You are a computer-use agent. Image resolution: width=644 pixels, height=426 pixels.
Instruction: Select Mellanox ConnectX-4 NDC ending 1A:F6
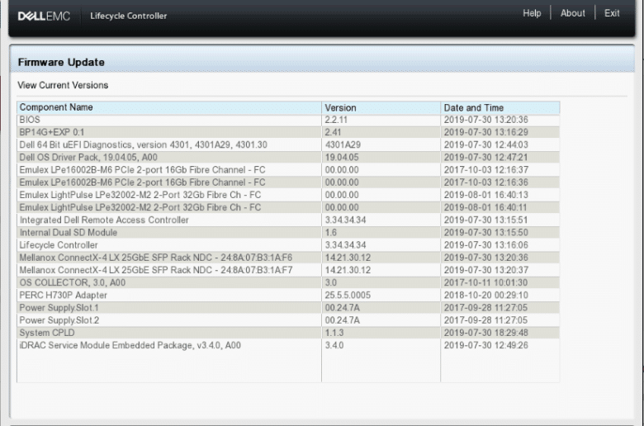pyautogui.click(x=288, y=258)
